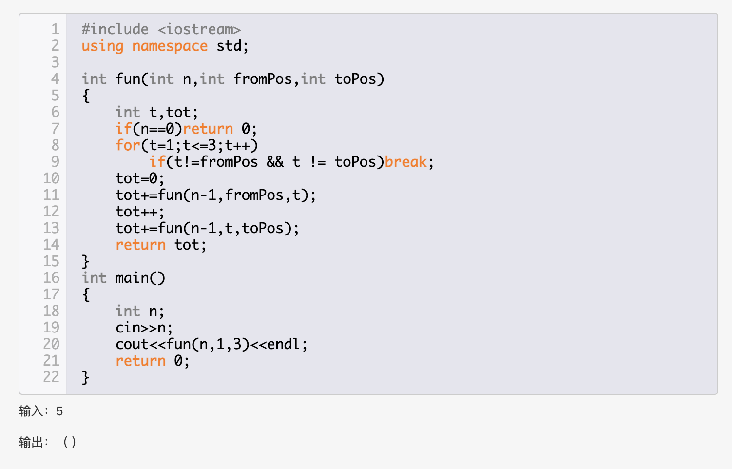Click the 'tot++;' statement
Viewport: 732px width, 469px height.
[140, 212]
